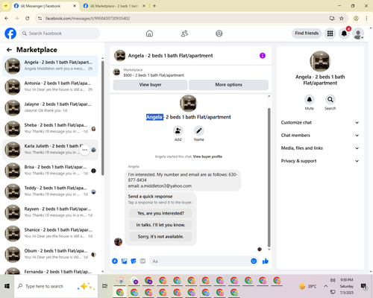Open Antonia's chat conversation

pos(50,87)
